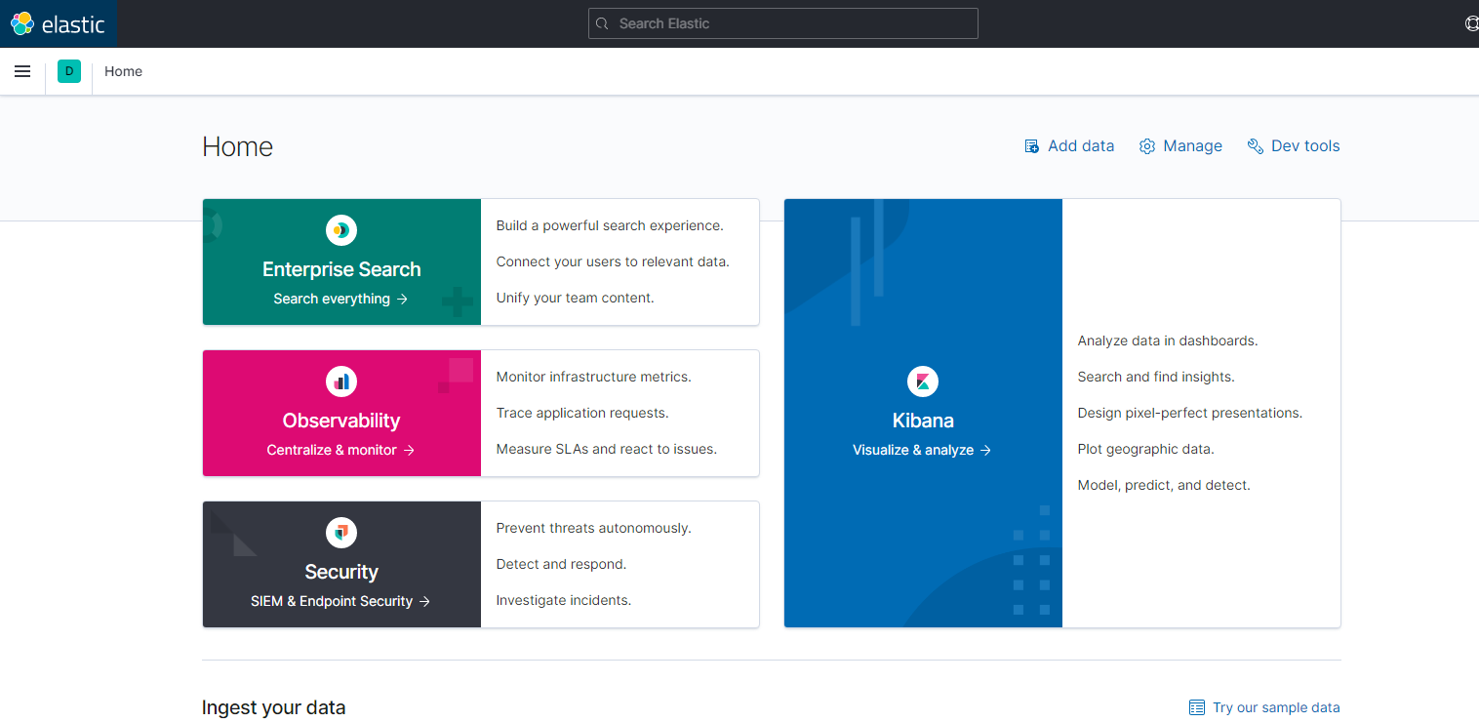The height and width of the screenshot is (722, 1479).
Task: Click the Home breadcrumb
Action: tap(124, 71)
